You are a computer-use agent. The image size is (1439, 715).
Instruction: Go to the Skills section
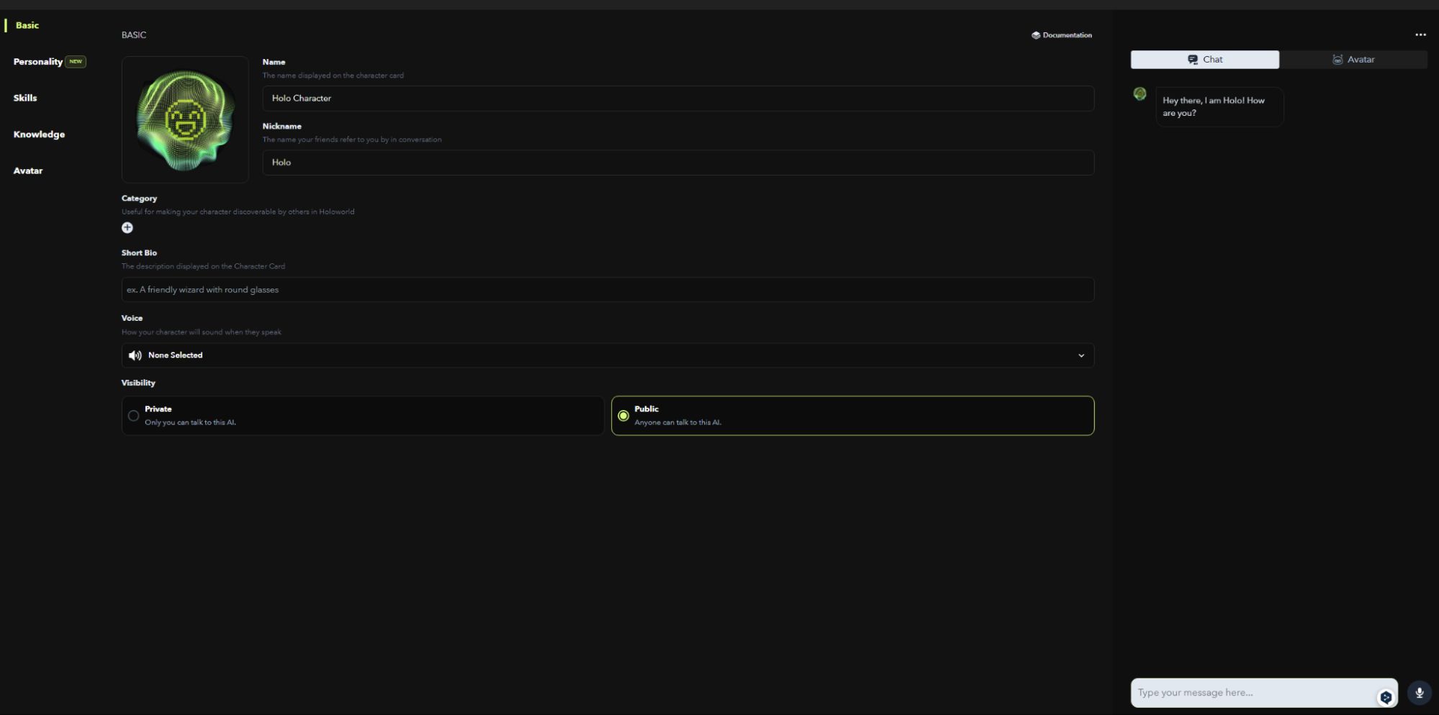click(25, 98)
